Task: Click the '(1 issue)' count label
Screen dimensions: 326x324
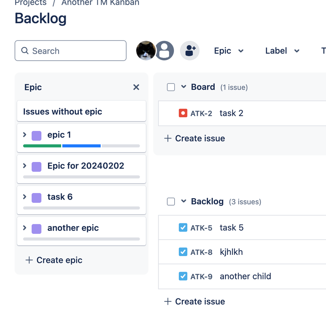Action: click(x=234, y=88)
